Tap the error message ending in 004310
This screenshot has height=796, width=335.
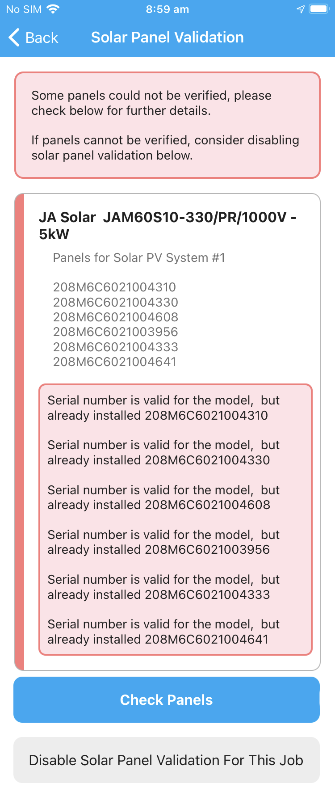[x=163, y=408]
